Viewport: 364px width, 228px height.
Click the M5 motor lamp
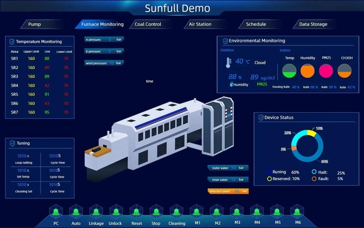[277, 212]
